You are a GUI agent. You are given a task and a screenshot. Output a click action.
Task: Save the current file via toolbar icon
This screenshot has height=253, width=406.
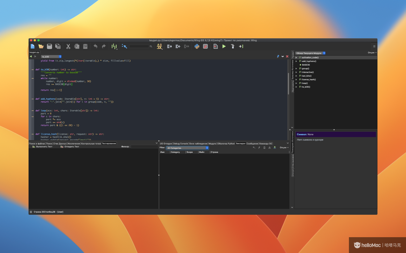tap(49, 46)
